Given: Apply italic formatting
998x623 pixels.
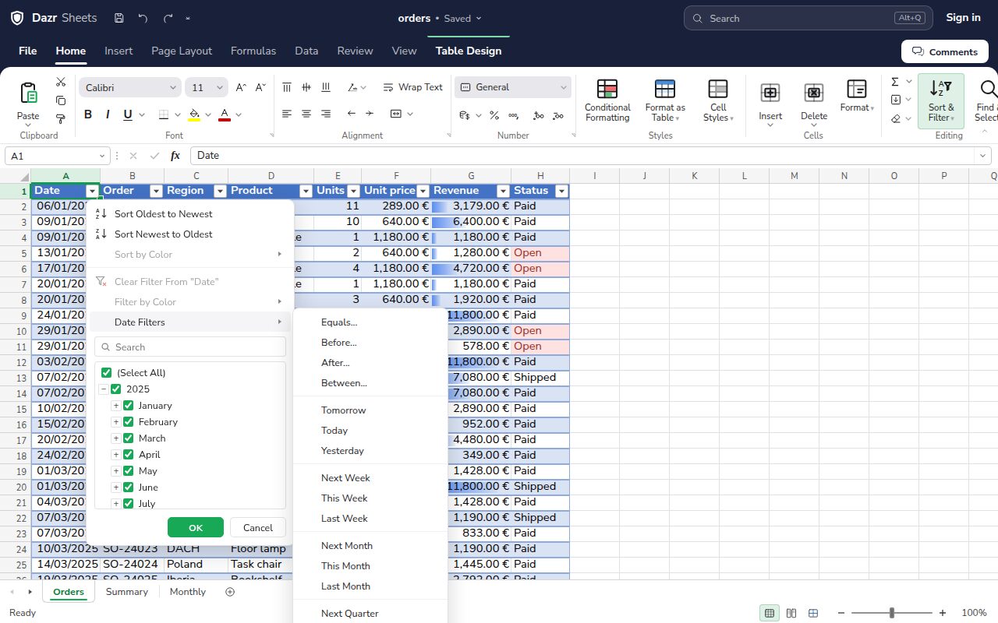Looking at the screenshot, I should pyautogui.click(x=108, y=114).
